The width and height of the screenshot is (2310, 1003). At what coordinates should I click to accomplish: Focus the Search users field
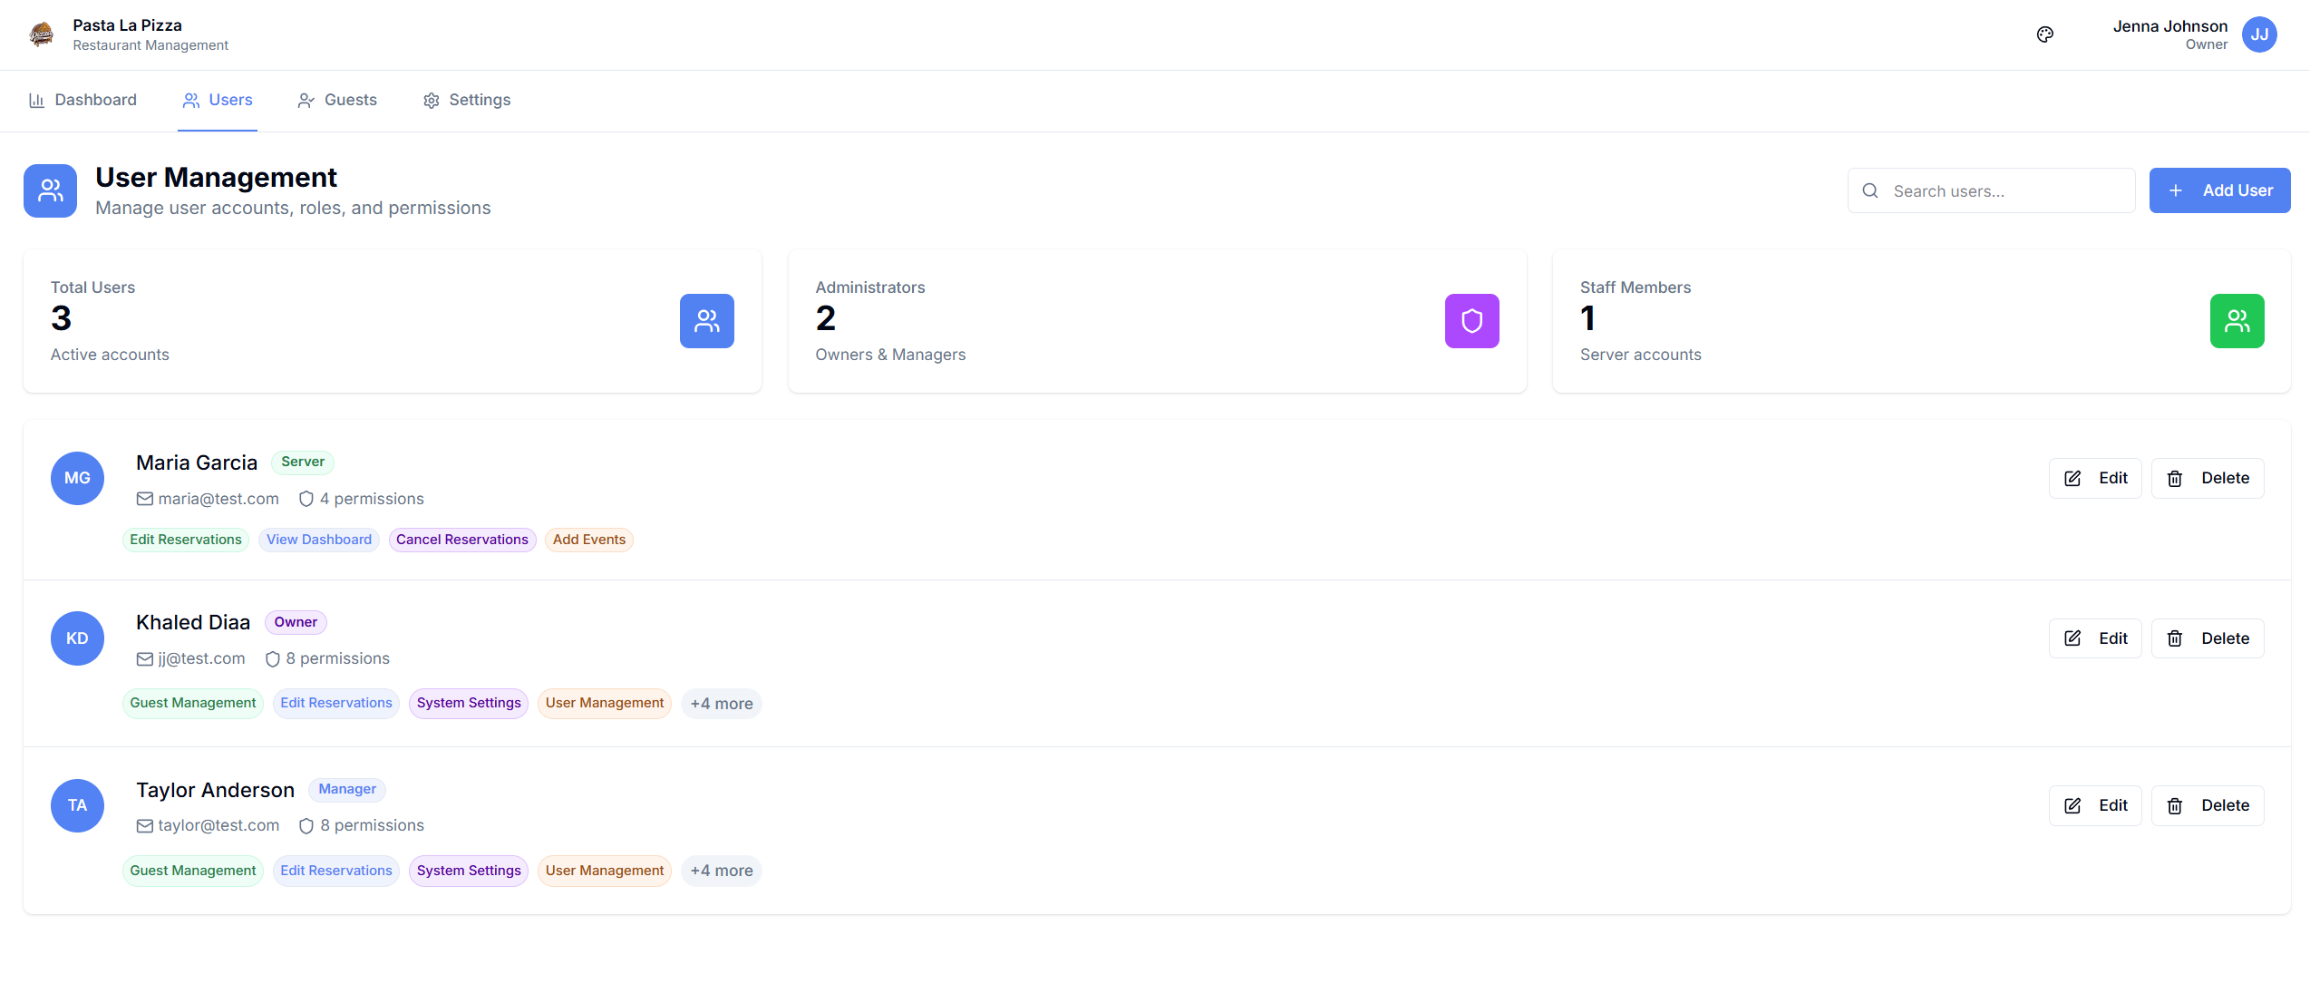tap(2004, 191)
